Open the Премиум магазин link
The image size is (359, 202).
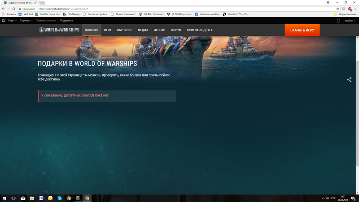[x=46, y=21]
